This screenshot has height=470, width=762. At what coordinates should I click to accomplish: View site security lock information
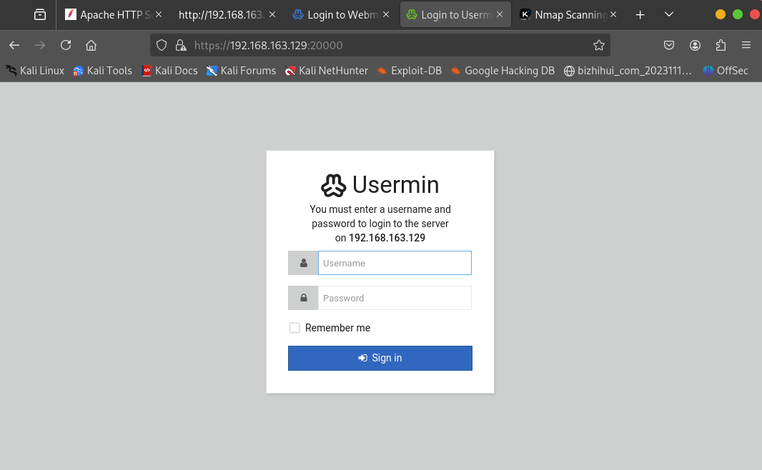181,45
